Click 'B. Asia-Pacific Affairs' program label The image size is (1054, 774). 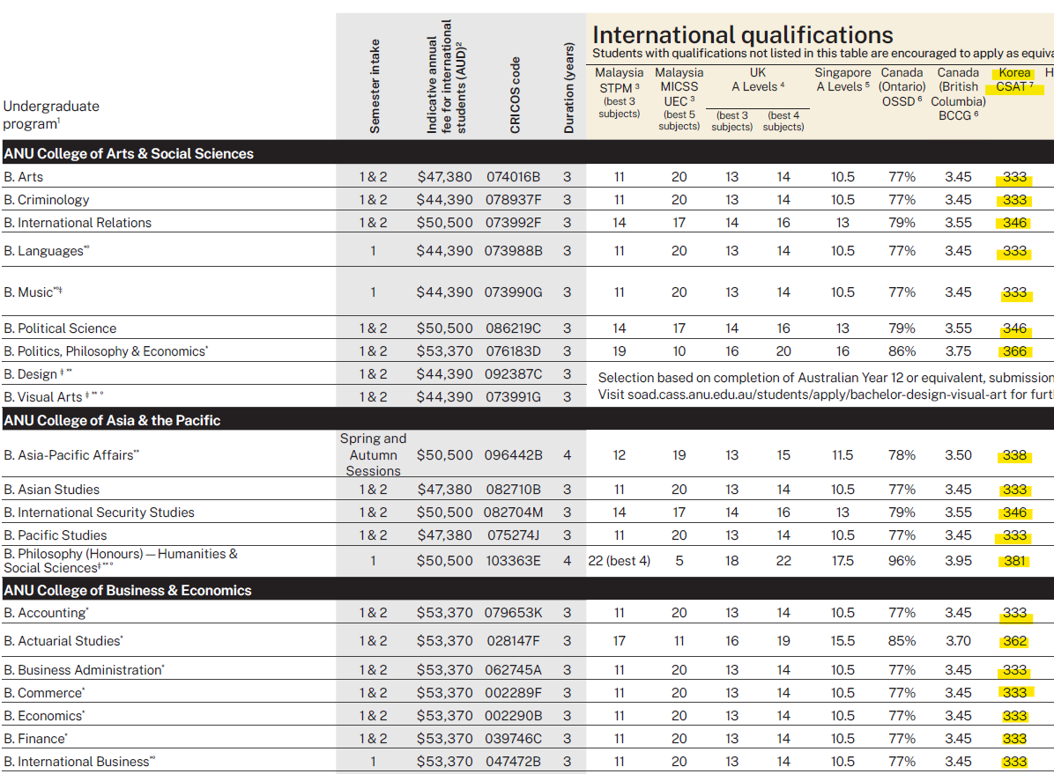[71, 455]
